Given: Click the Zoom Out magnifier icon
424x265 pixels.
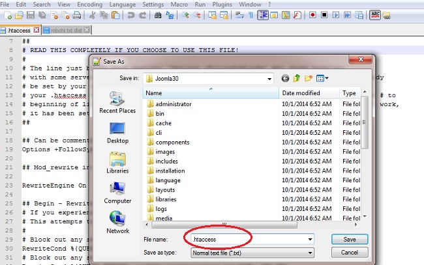Looking at the screenshot, I should point(197,15).
